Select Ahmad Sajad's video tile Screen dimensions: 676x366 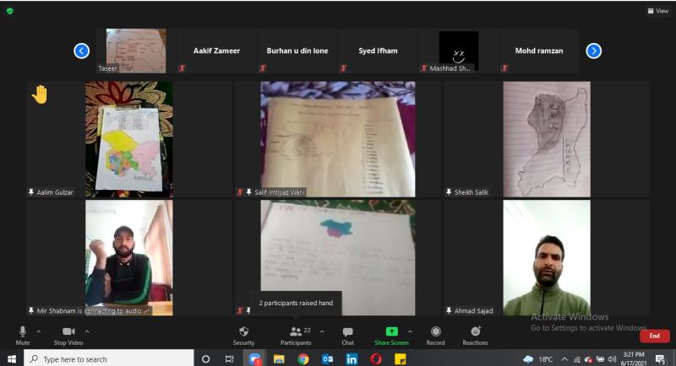tap(546, 257)
